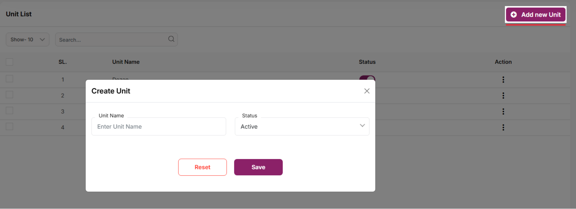The height and width of the screenshot is (209, 576).
Task: Open action menu for row 4
Action: (503, 127)
